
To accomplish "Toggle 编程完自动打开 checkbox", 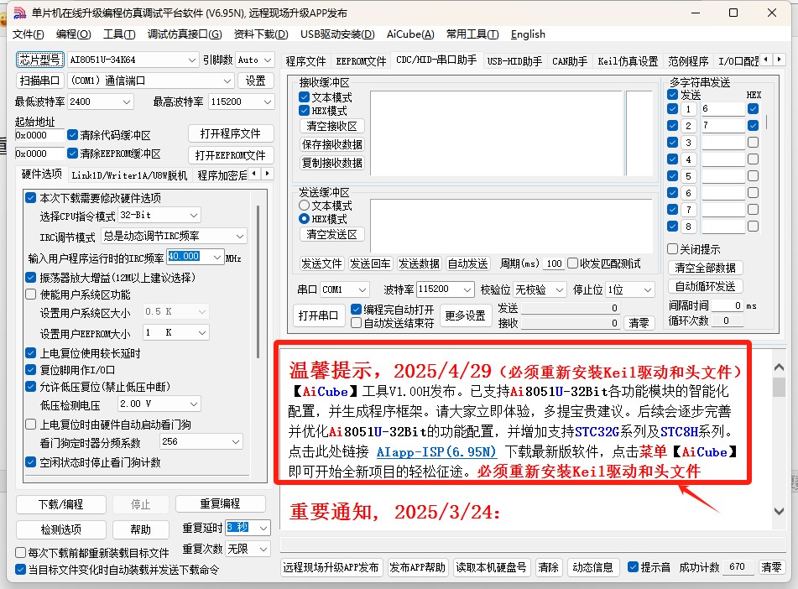I will [x=357, y=309].
